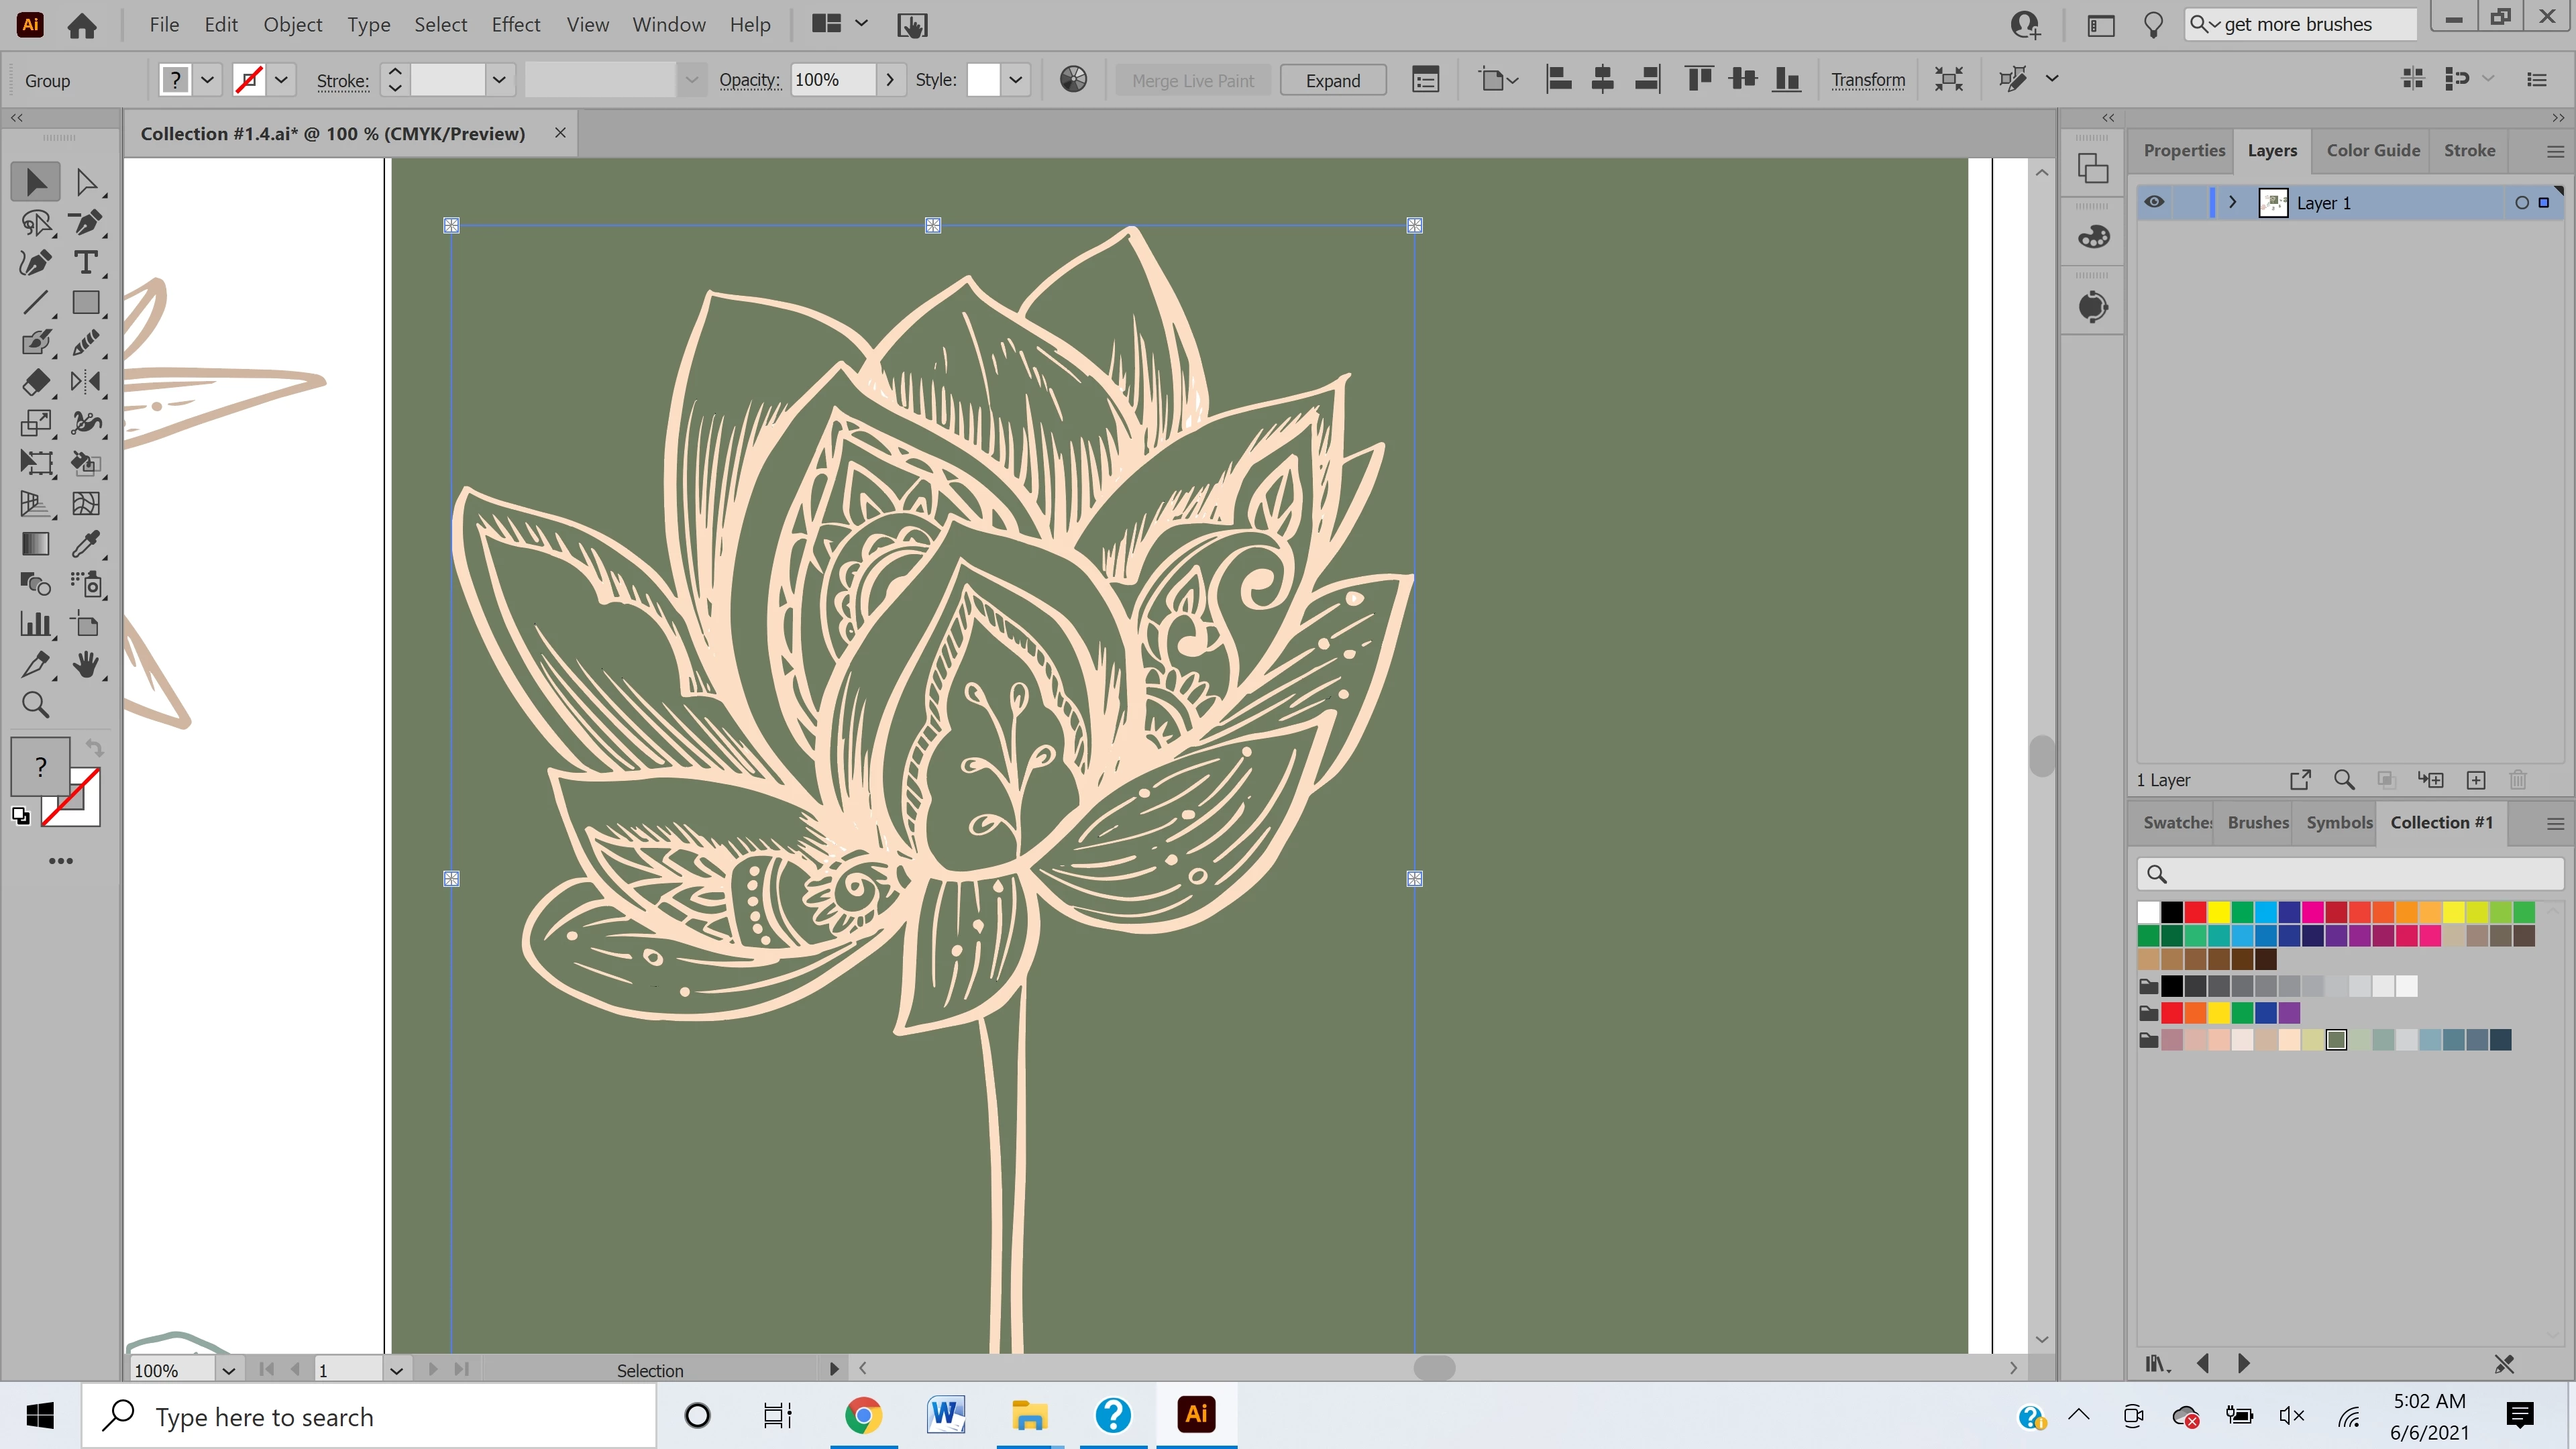Click the delete layer trash icon
Screen dimensions: 2576x1449
(x=2517, y=780)
